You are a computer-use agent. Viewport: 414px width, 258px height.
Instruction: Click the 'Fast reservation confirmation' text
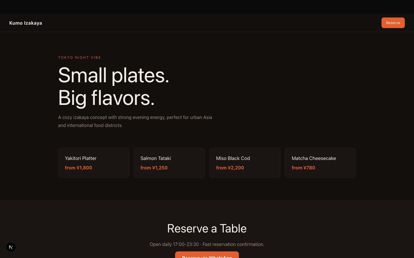pyautogui.click(x=233, y=244)
